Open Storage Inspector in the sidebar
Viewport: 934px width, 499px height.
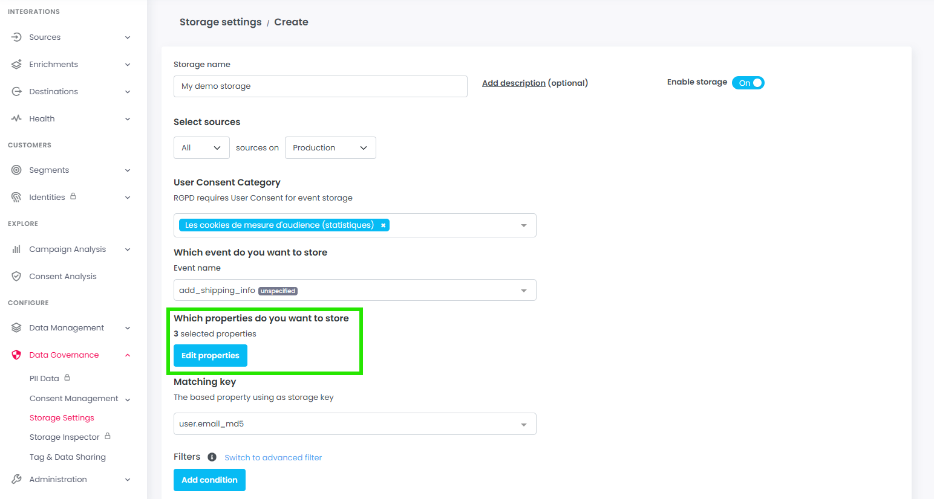[x=65, y=437]
